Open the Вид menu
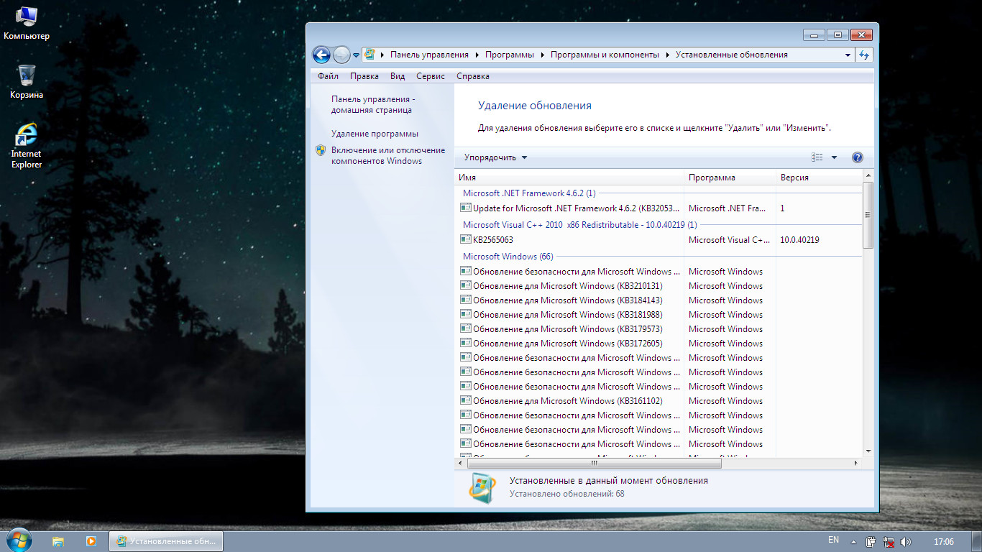This screenshot has width=982, height=552. [x=398, y=76]
